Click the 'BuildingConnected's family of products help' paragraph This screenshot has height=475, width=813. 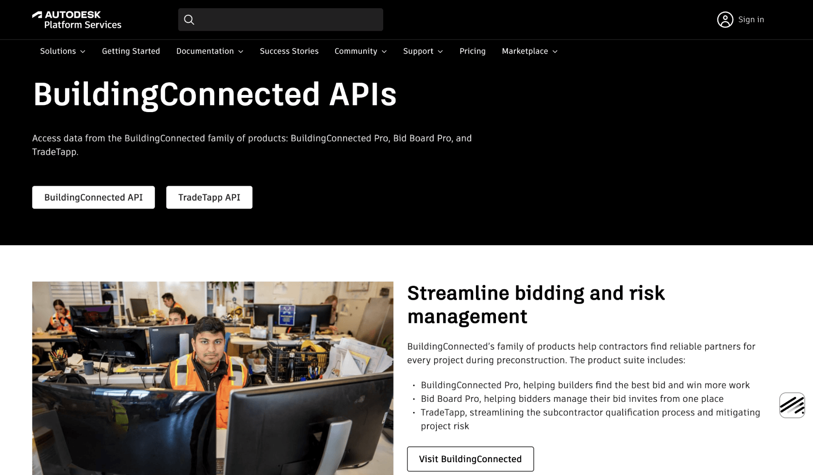pos(581,353)
